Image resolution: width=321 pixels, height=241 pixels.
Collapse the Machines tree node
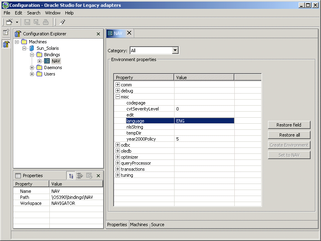[x=16, y=42]
